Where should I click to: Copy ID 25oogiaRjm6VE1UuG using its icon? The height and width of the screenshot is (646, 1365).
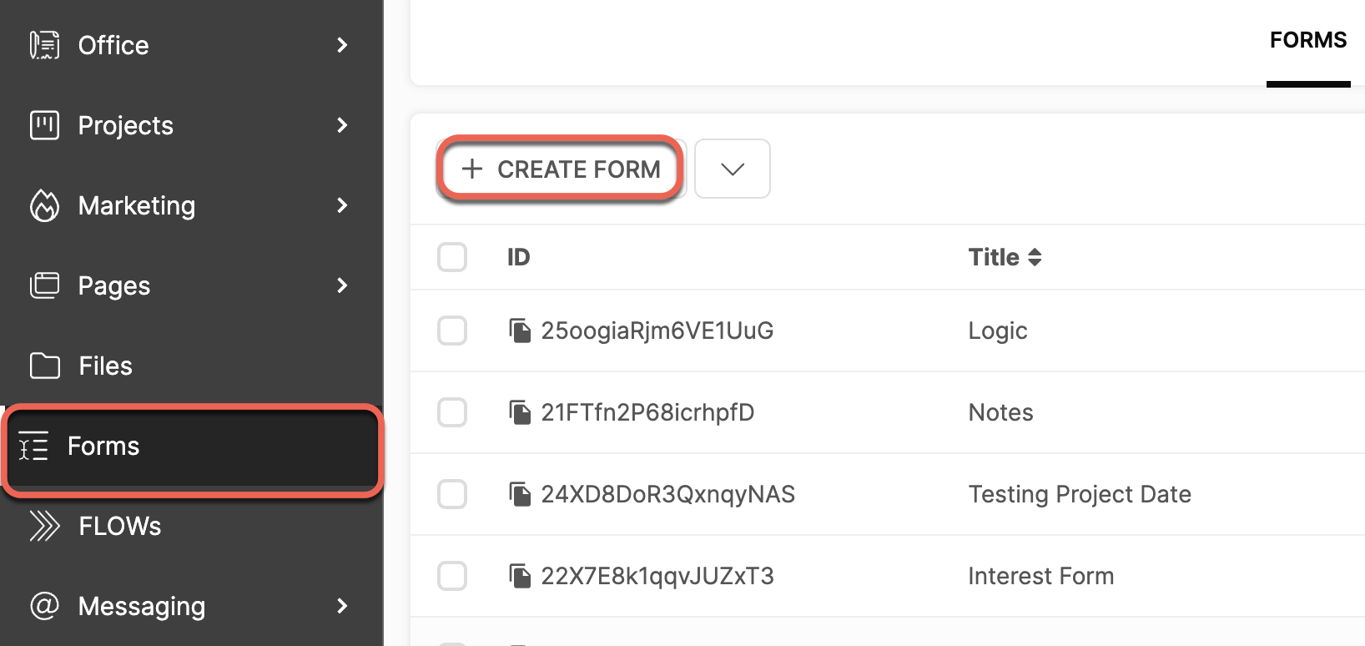point(520,331)
